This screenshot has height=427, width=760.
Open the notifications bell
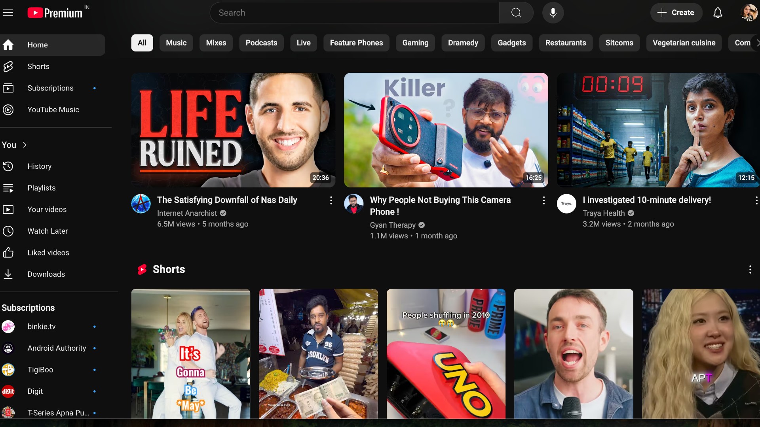(718, 13)
